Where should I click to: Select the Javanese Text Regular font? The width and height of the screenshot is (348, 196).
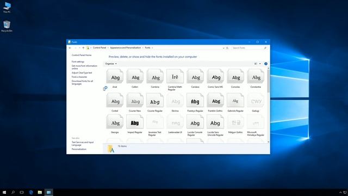click(x=155, y=122)
